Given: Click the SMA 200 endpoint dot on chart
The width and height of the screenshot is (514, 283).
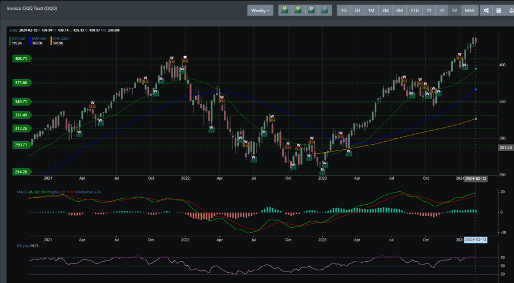Looking at the screenshot, I should (475, 119).
